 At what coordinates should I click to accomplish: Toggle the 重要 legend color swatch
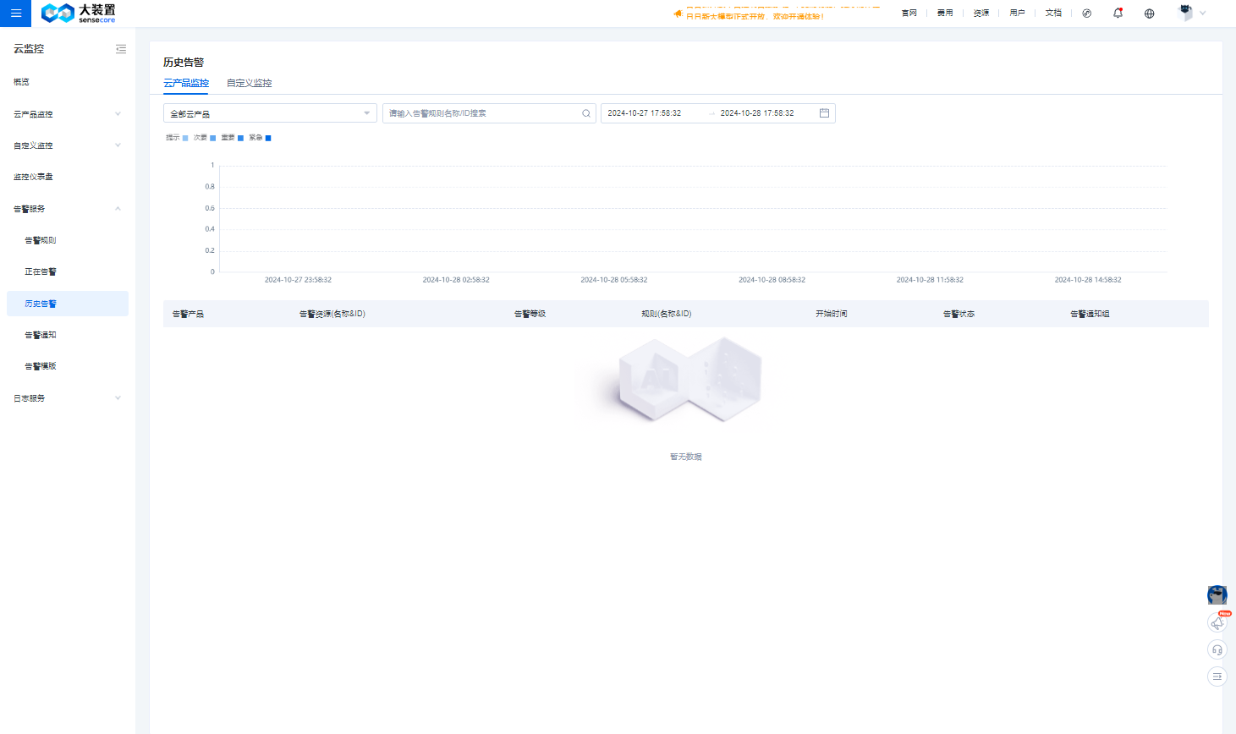point(240,138)
